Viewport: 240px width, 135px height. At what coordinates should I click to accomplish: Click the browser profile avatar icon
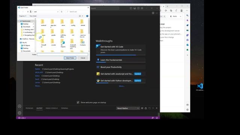point(181,10)
